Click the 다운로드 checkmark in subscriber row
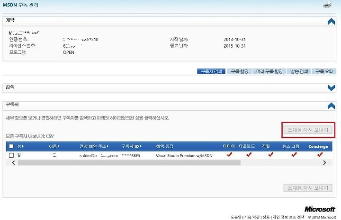Screen dimensions: 341x220 (x=249, y=154)
